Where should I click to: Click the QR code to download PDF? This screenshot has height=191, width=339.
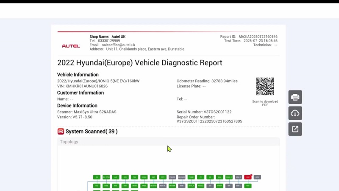coord(265,87)
